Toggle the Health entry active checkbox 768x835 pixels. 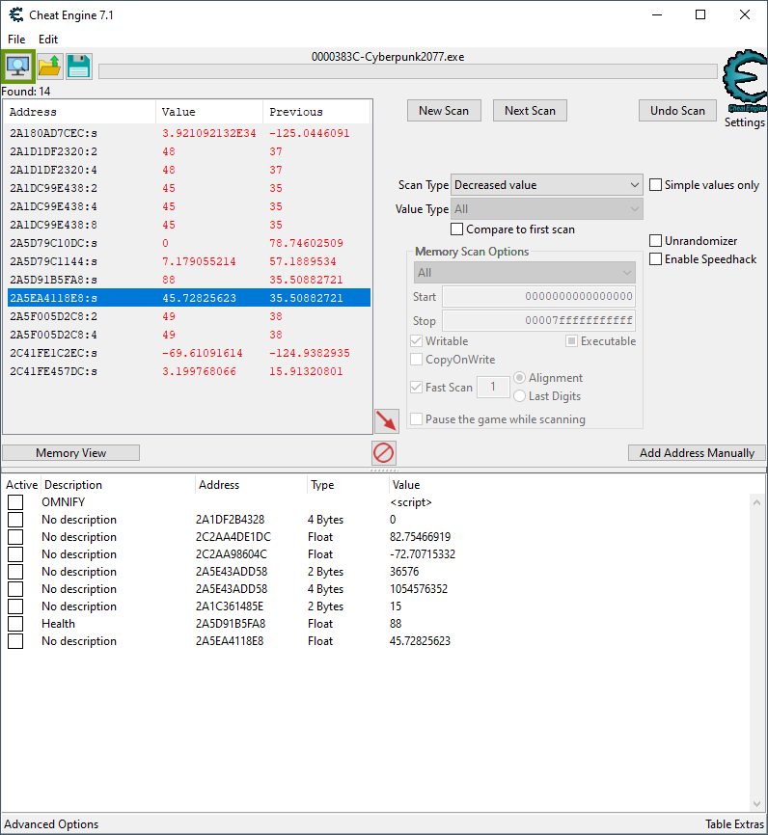(15, 624)
